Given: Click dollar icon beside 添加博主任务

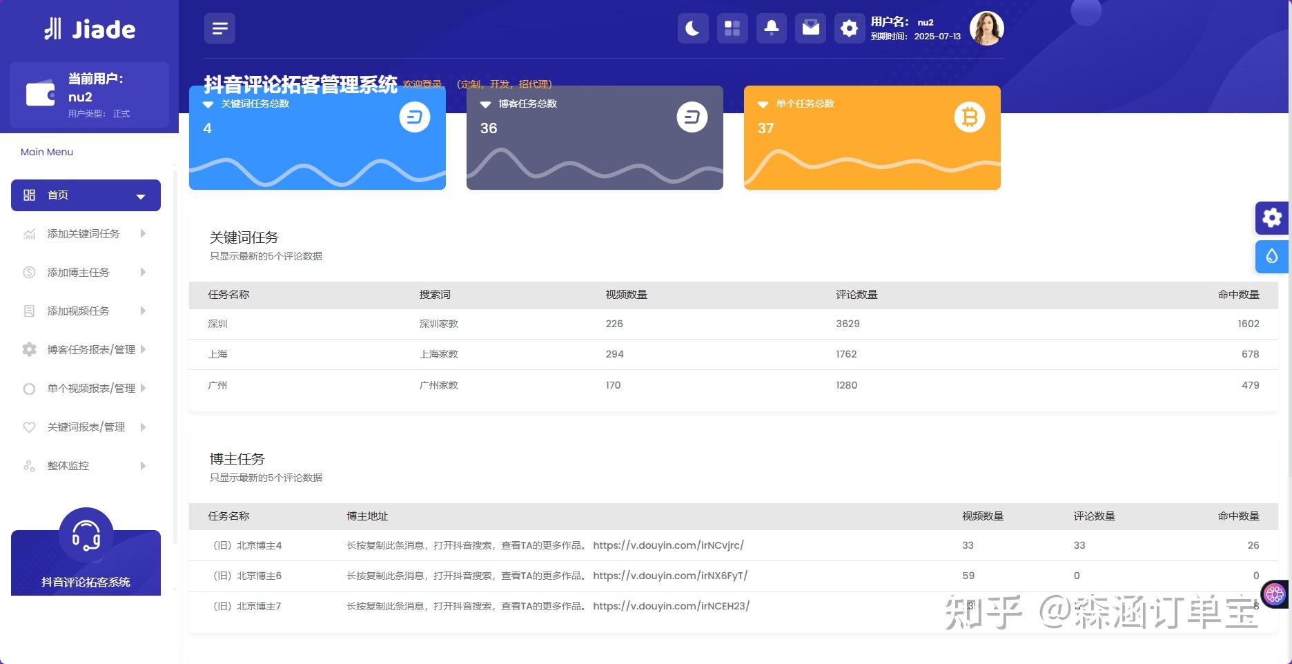Looking at the screenshot, I should 29,273.
